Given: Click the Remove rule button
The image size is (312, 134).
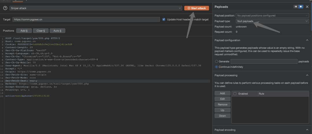Looking at the screenshot, I should pyautogui.click(x=222, y=104).
